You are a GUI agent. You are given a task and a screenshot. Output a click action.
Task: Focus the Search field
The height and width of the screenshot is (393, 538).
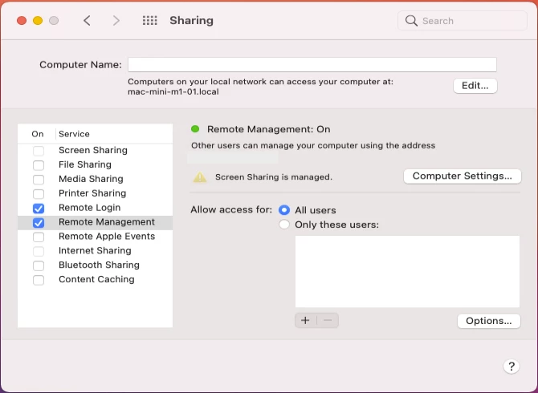(x=463, y=21)
